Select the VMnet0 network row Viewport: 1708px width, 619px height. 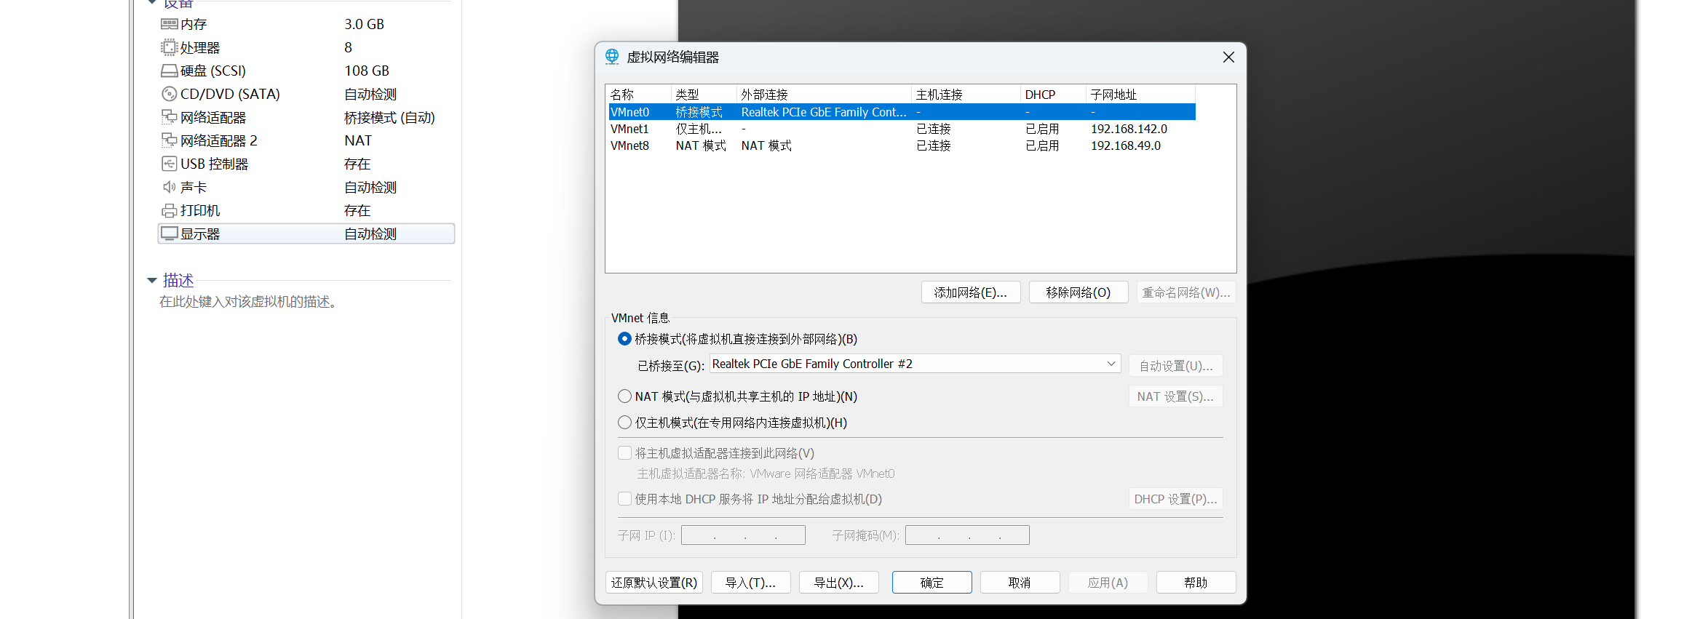(902, 112)
